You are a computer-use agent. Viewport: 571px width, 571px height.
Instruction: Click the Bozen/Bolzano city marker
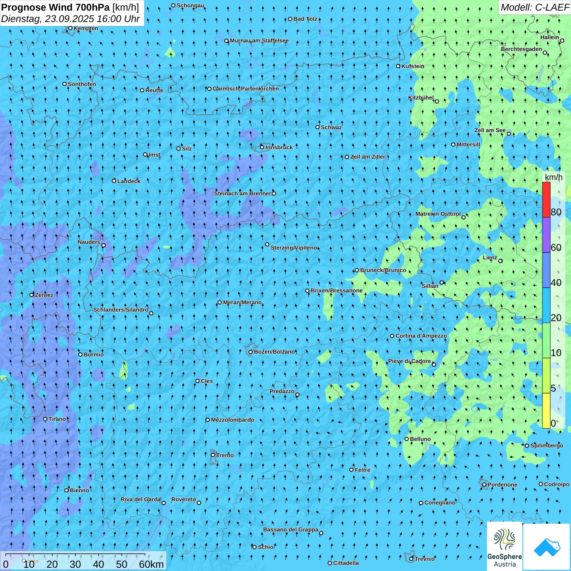coord(251,352)
